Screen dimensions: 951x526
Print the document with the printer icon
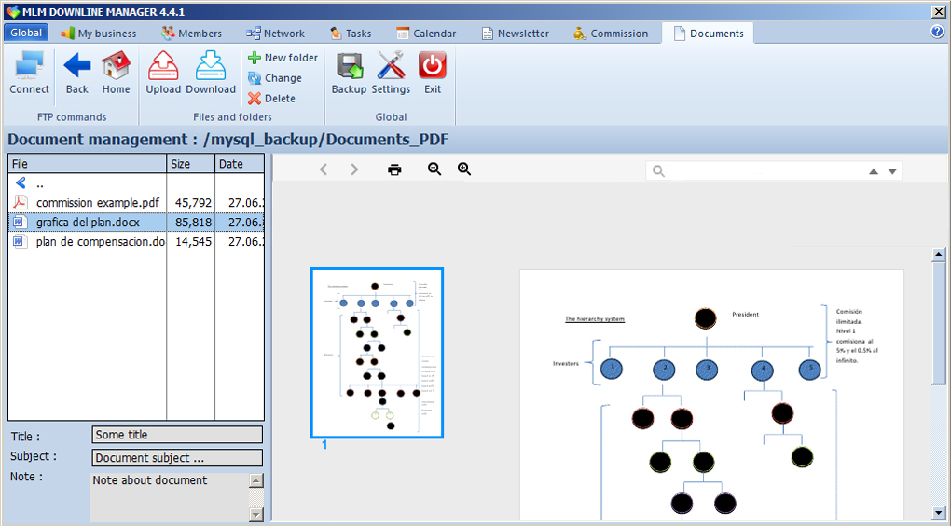[394, 169]
